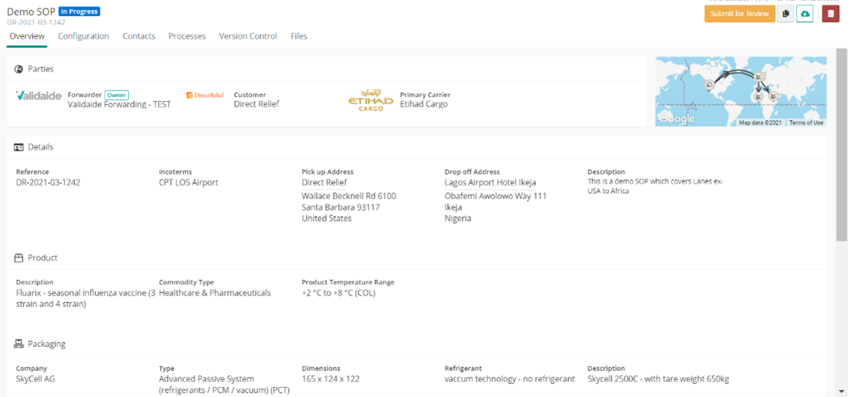The width and height of the screenshot is (848, 397).
Task: Click the Etihad Cargo carrier logo
Action: tap(371, 100)
